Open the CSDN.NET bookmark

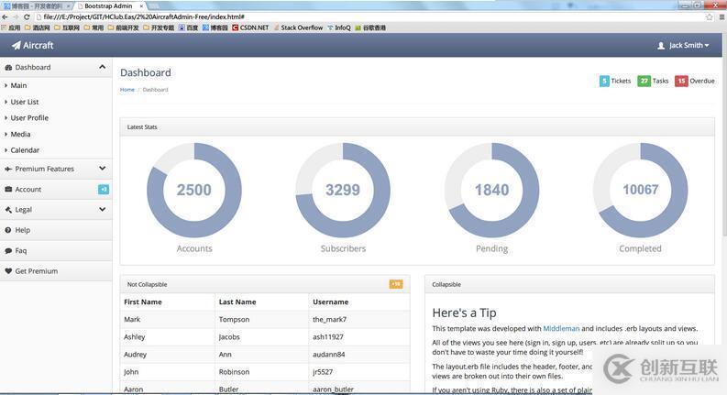[250, 27]
